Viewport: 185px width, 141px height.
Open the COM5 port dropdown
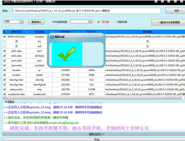point(22,22)
